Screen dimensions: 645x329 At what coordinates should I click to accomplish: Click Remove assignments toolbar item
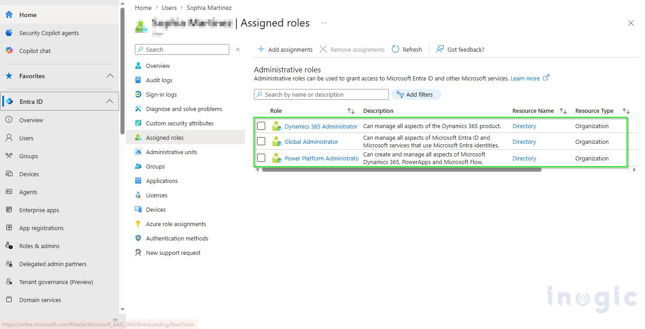click(x=352, y=49)
